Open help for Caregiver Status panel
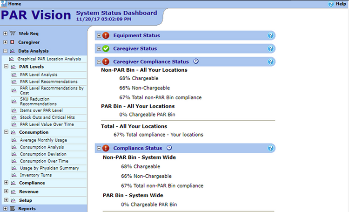Image resolution: width=349 pixels, height=212 pixels. click(x=270, y=48)
